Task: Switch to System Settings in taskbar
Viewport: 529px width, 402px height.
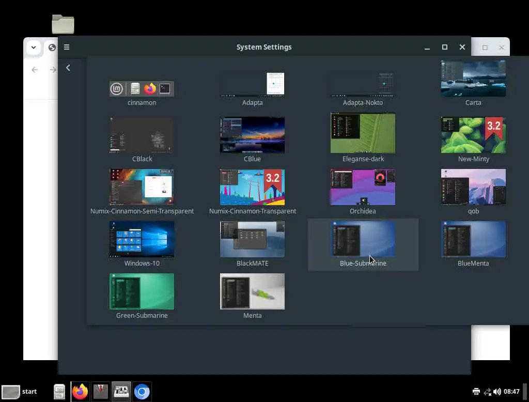Action: pos(121,392)
